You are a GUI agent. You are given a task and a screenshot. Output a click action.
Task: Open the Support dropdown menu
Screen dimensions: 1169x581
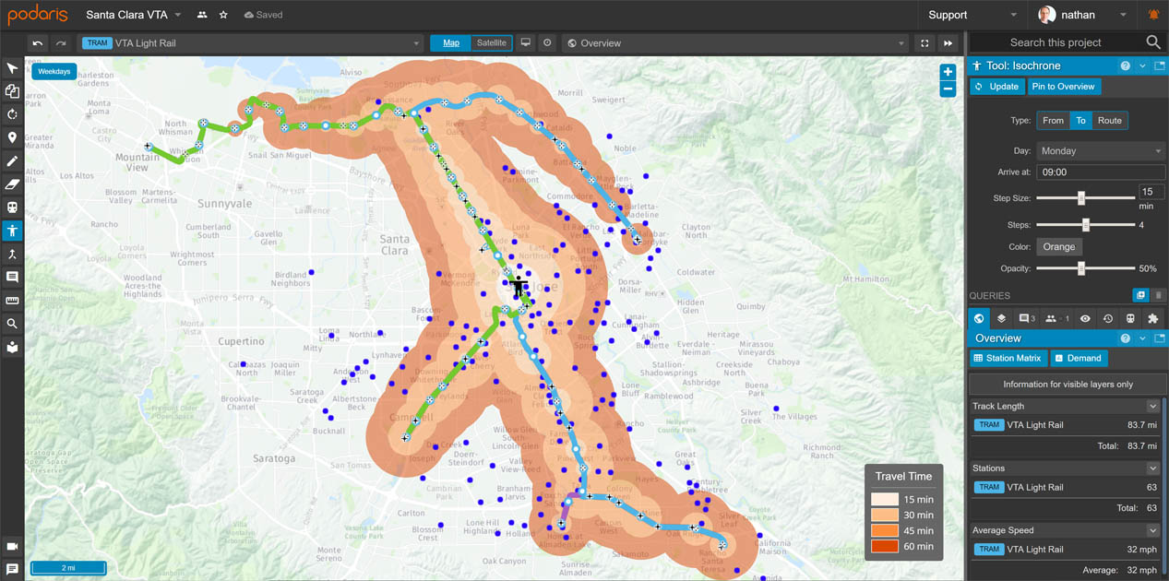972,16
